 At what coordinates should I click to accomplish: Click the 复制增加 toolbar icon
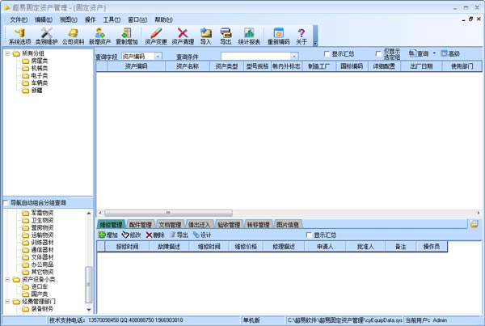(x=127, y=36)
